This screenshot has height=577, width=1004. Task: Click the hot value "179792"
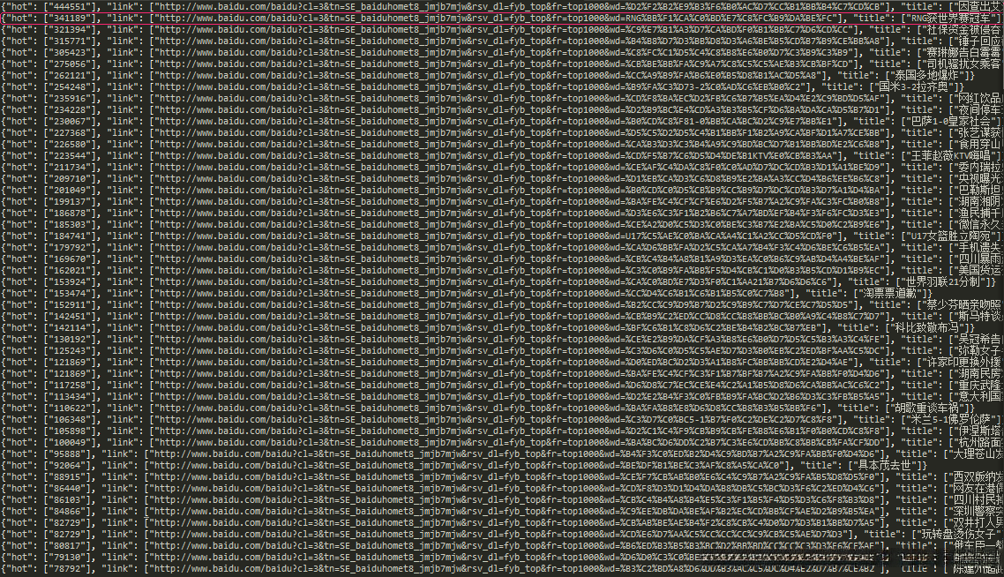point(71,247)
